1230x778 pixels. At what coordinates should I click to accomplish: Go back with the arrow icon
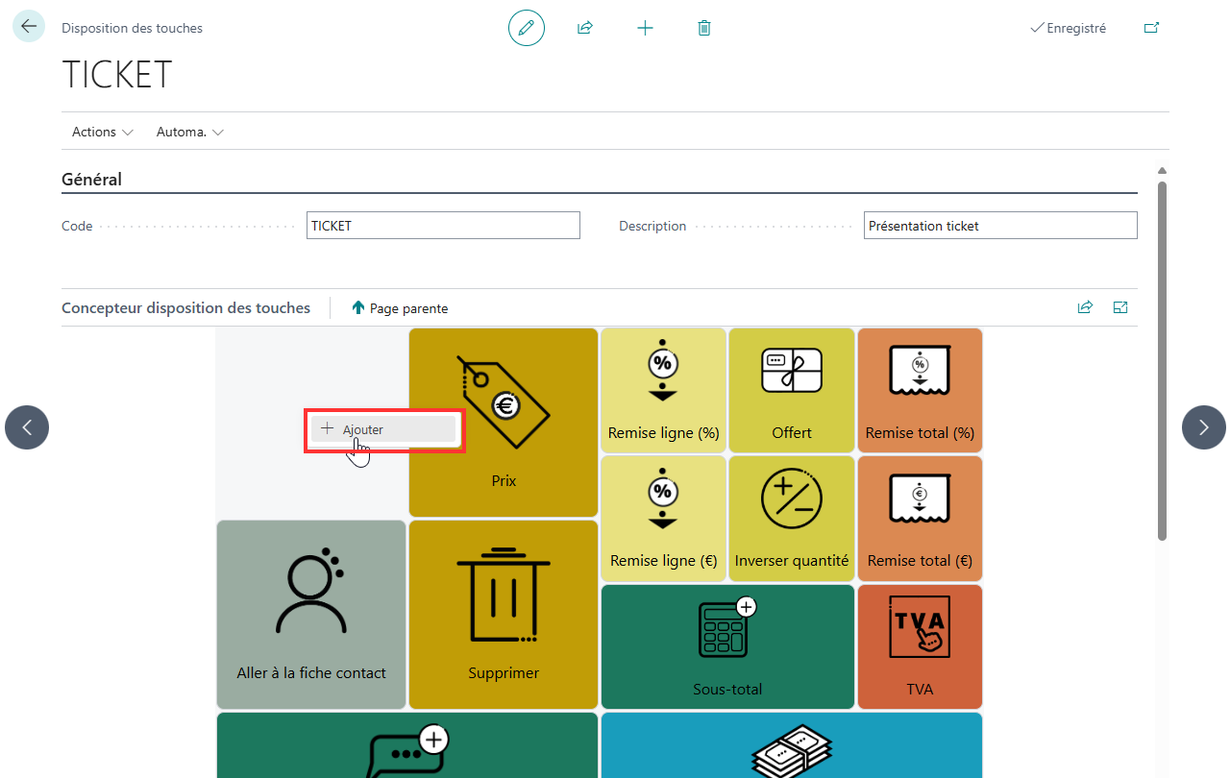click(x=29, y=26)
